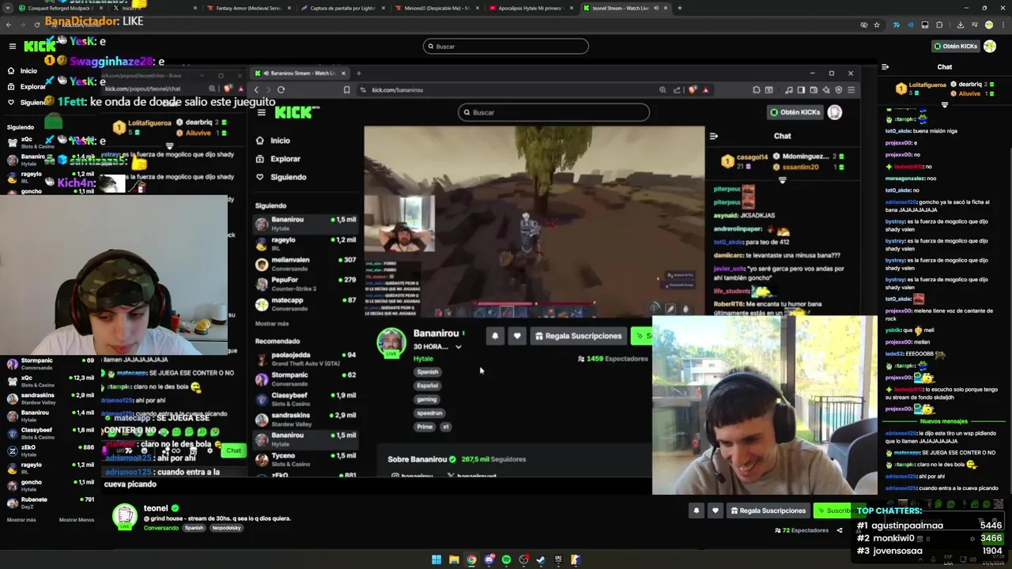Collapse the outer chat panel icon
1012x569 pixels.
pyautogui.click(x=885, y=67)
